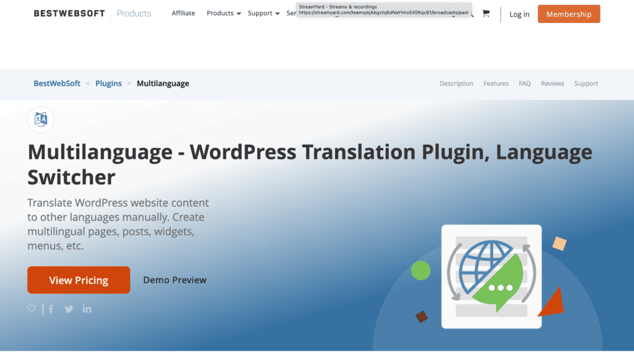634x360 pixels.
Task: Switch to the Reviews tab
Action: (552, 83)
